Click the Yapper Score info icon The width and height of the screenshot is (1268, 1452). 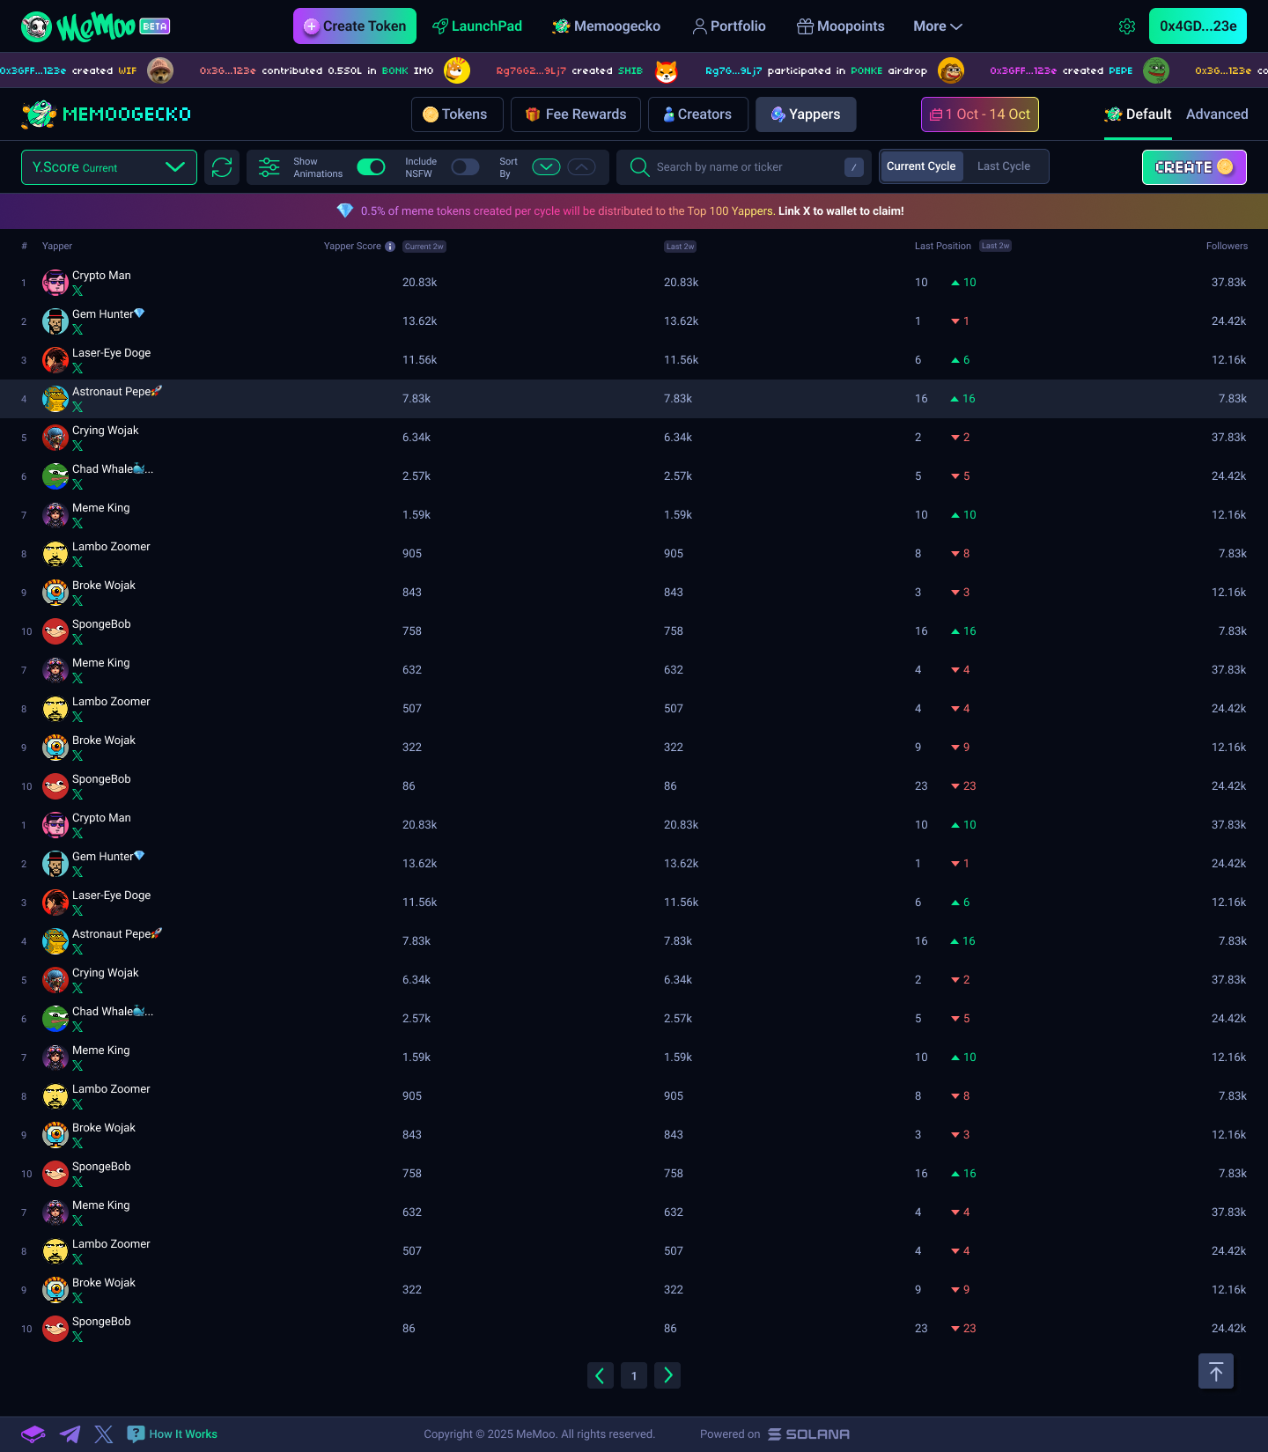pyautogui.click(x=390, y=247)
